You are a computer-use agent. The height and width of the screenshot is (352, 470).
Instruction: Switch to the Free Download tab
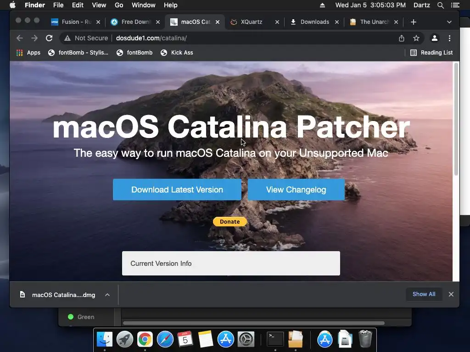135,22
